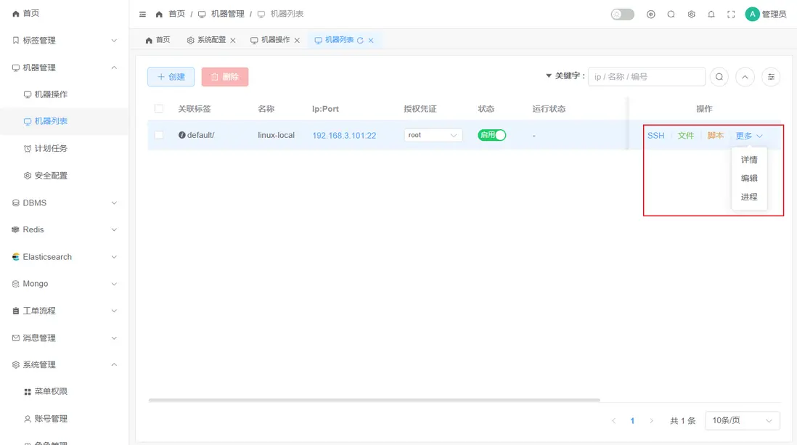Close the 机器列表 tab

[371, 40]
